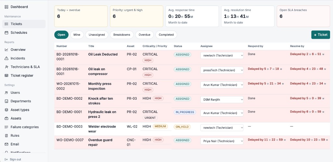This screenshot has width=333, height=162.
Task: Select ticket number WO-DEMO-0007
Action: tap(70, 140)
